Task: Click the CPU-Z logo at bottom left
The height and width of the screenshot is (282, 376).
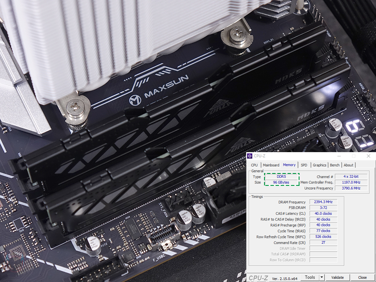Action: pyautogui.click(x=258, y=278)
